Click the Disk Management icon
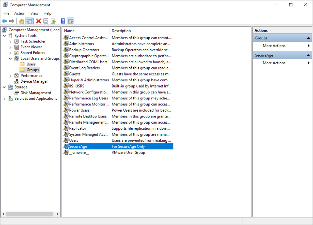The width and height of the screenshot is (313, 225). click(17, 93)
